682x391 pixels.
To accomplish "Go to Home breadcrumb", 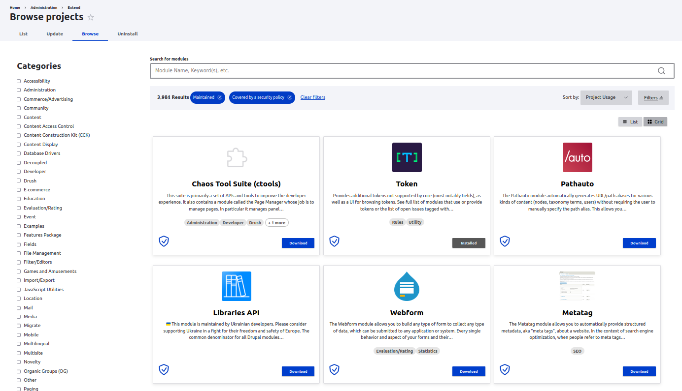I will click(x=15, y=8).
